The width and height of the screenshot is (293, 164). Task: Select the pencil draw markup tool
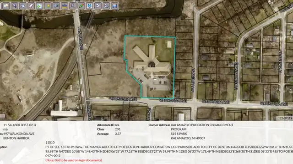[81, 6]
